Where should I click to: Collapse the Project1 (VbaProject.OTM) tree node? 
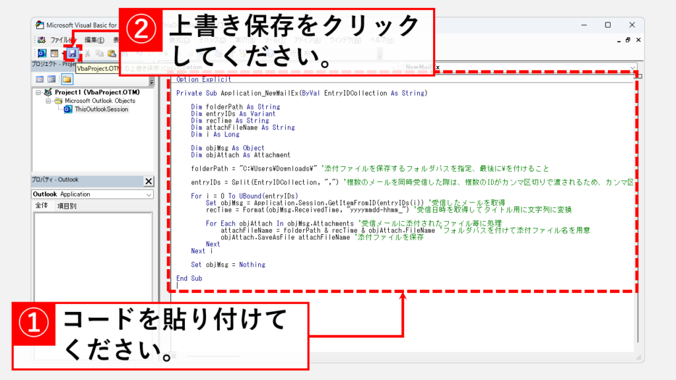(x=38, y=92)
